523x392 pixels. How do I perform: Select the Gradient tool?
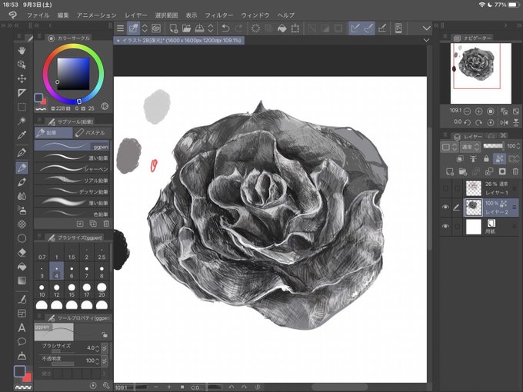[22, 281]
